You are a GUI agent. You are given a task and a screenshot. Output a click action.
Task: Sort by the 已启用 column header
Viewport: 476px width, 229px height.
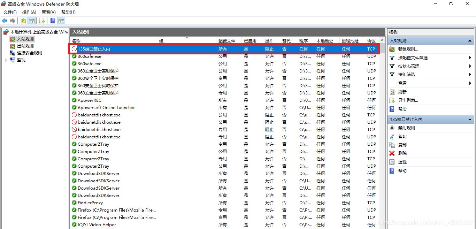pyautogui.click(x=252, y=41)
